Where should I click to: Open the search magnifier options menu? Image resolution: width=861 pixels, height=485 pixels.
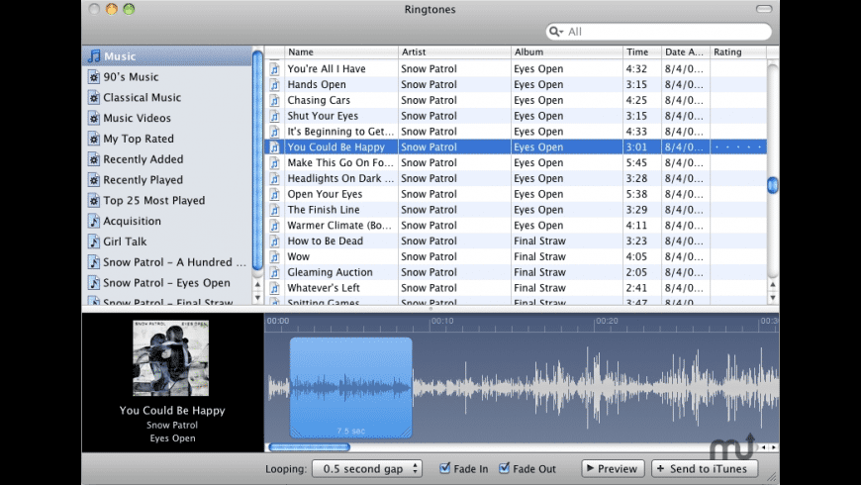[556, 32]
